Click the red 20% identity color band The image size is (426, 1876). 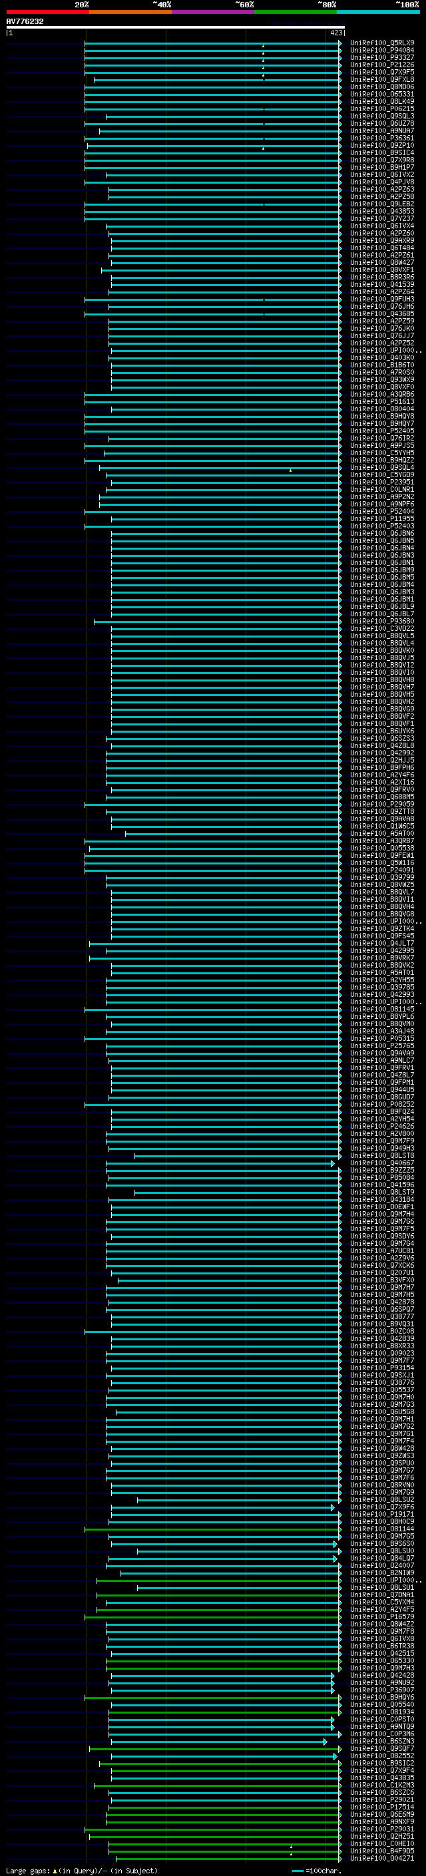click(x=47, y=12)
